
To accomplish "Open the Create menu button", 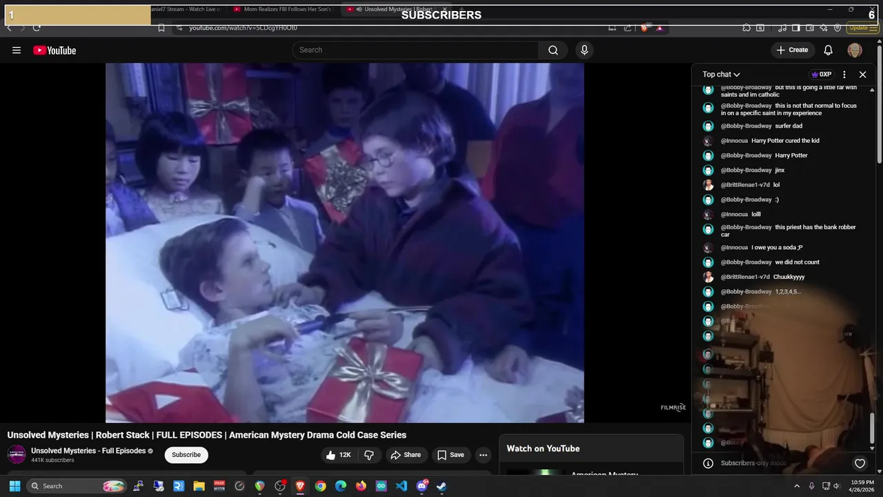I will (792, 50).
